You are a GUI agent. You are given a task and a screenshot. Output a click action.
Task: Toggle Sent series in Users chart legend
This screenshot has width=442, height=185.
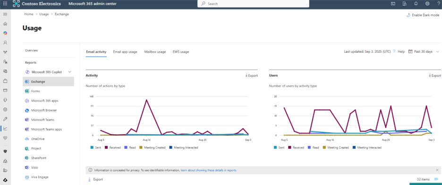coord(279,147)
